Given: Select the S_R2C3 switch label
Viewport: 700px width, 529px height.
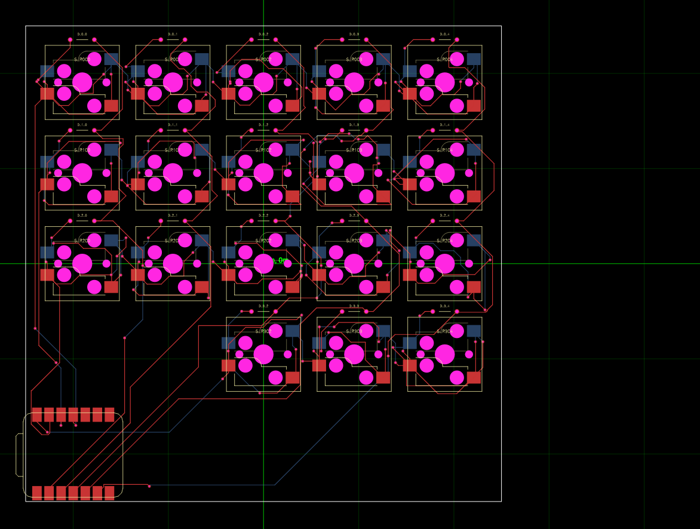Looking at the screenshot, I should [354, 241].
